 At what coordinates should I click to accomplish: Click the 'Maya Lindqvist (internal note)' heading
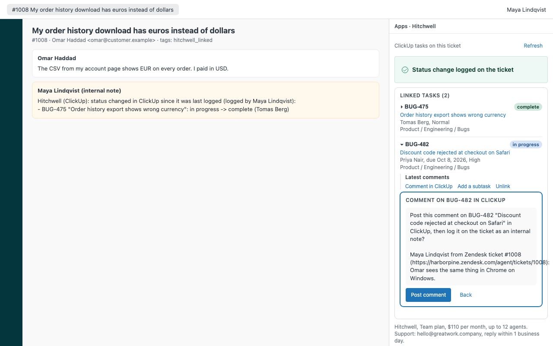[x=79, y=91]
